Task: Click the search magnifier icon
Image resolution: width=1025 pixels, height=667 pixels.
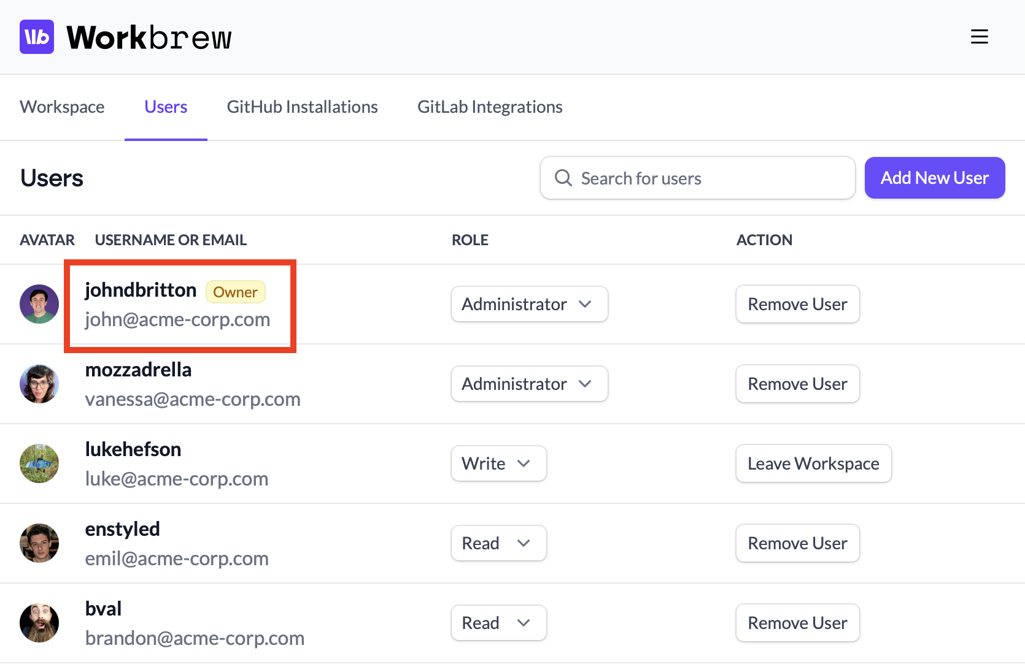Action: (x=563, y=178)
